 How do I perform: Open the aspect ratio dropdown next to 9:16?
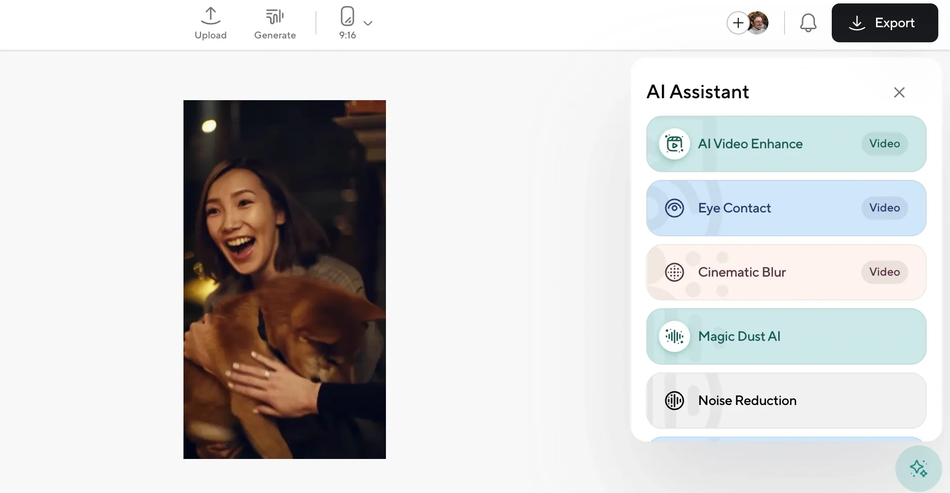tap(368, 23)
